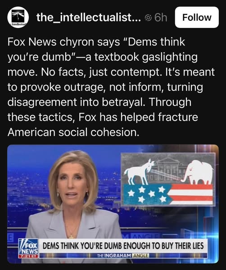The image size is (226, 270).
Task: Open the_intellectualist profile avatar
Action: pyautogui.click(x=18, y=18)
